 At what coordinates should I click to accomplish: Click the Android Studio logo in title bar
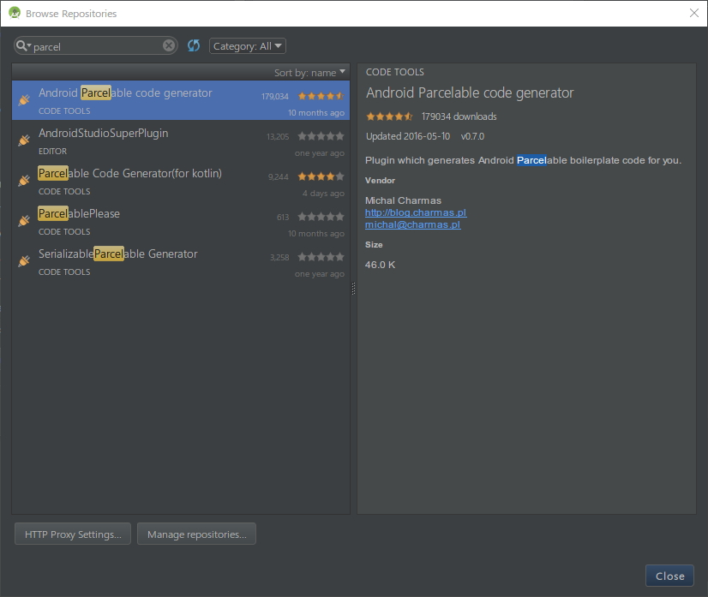coord(15,13)
